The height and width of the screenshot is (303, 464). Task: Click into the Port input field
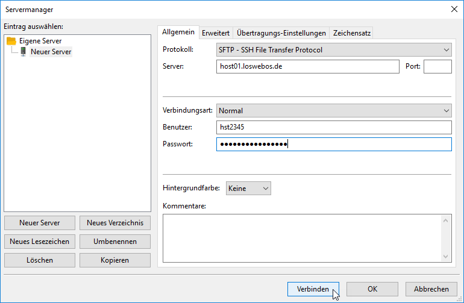point(437,66)
